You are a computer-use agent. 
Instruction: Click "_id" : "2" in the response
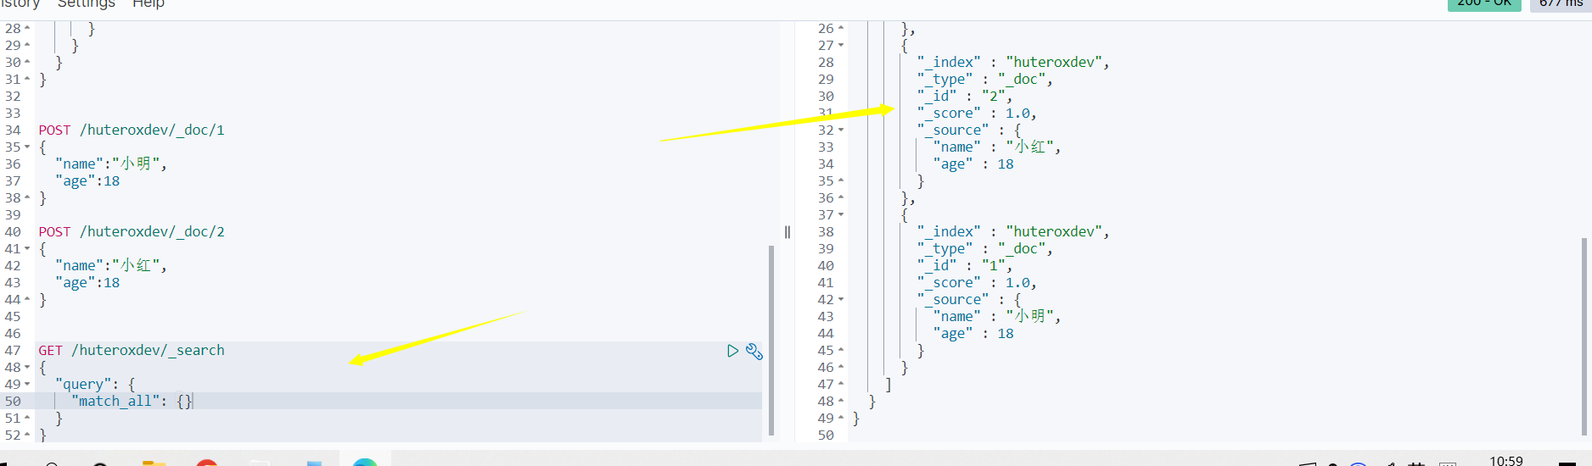point(964,97)
